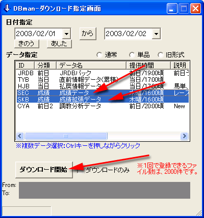
Task: Select the 単品 radio button
Action: (132, 55)
